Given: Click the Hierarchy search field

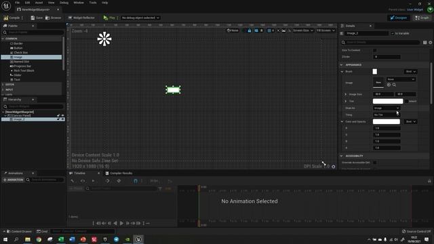Looking at the screenshot, I should pos(33,106).
